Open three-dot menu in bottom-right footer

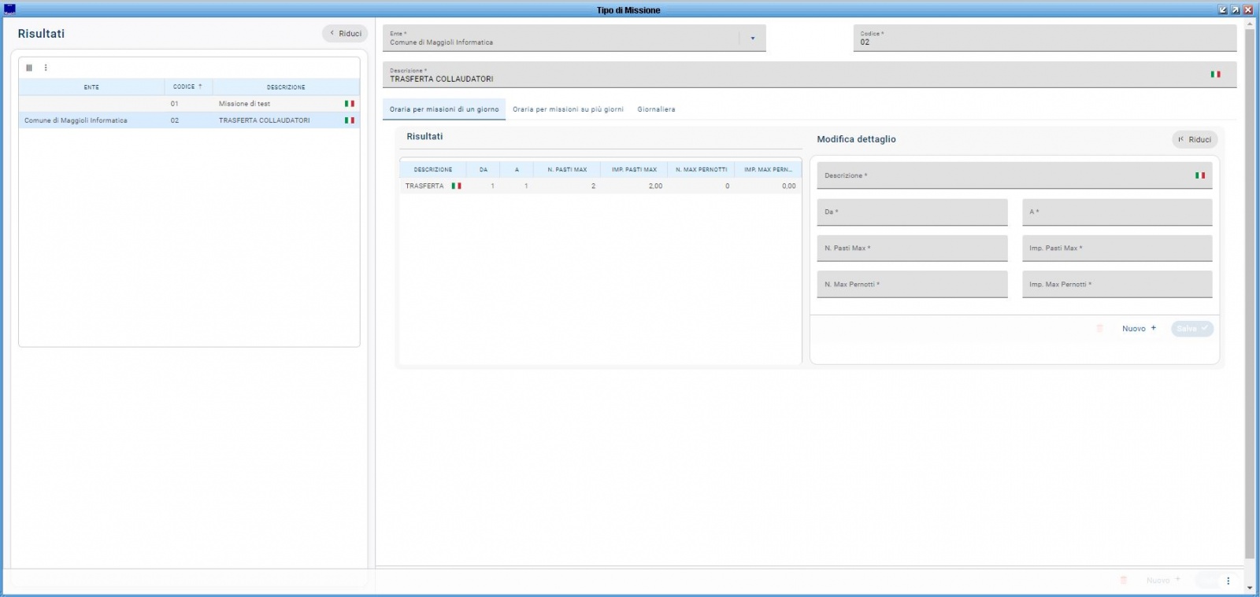[1228, 580]
